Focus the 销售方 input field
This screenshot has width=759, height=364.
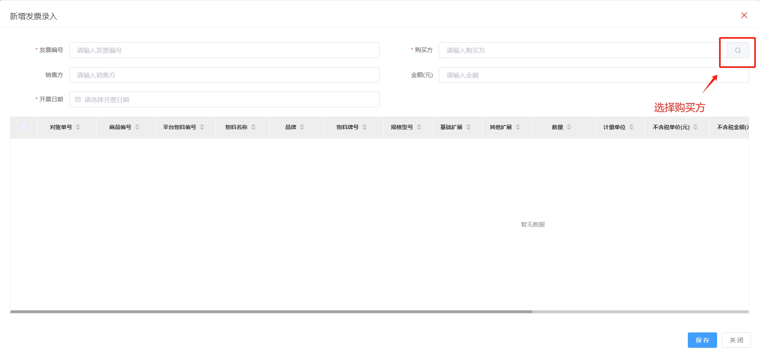(224, 75)
